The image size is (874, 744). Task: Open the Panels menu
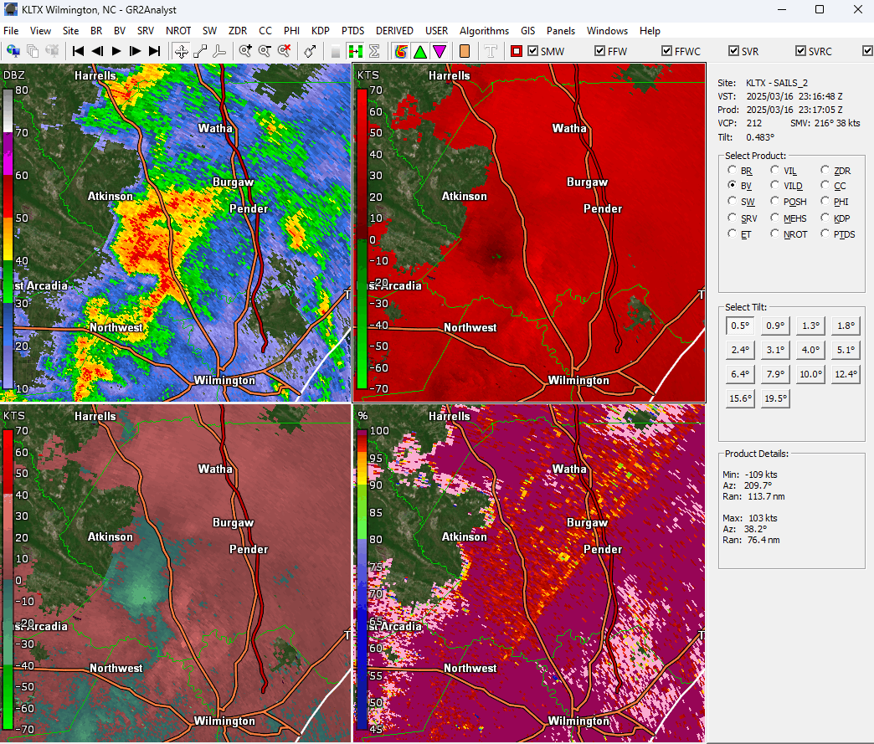point(561,31)
